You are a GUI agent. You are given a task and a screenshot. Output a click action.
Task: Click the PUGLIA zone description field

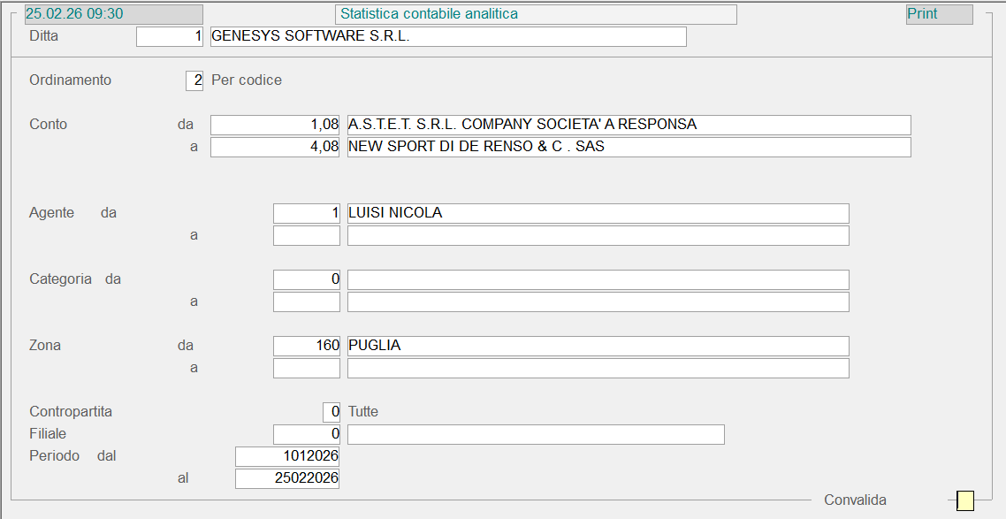tap(598, 346)
